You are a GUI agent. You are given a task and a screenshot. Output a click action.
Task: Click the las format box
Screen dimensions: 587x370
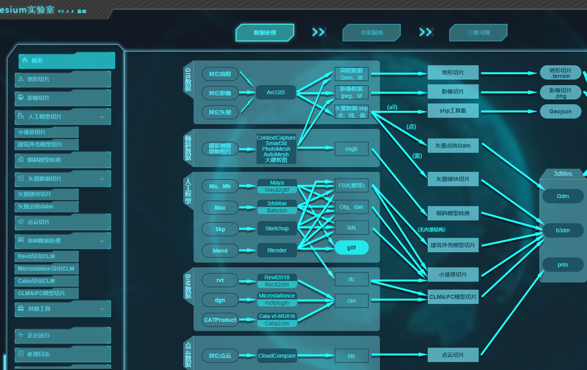[351, 356]
